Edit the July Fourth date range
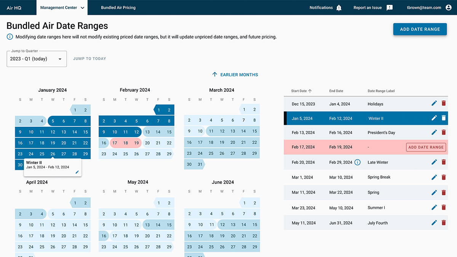The width and height of the screenshot is (457, 257). click(434, 223)
